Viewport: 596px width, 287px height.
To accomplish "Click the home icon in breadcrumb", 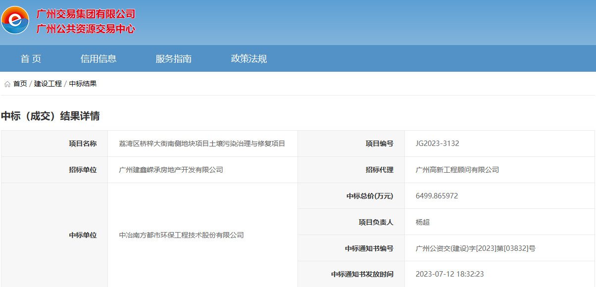I will tap(7, 84).
